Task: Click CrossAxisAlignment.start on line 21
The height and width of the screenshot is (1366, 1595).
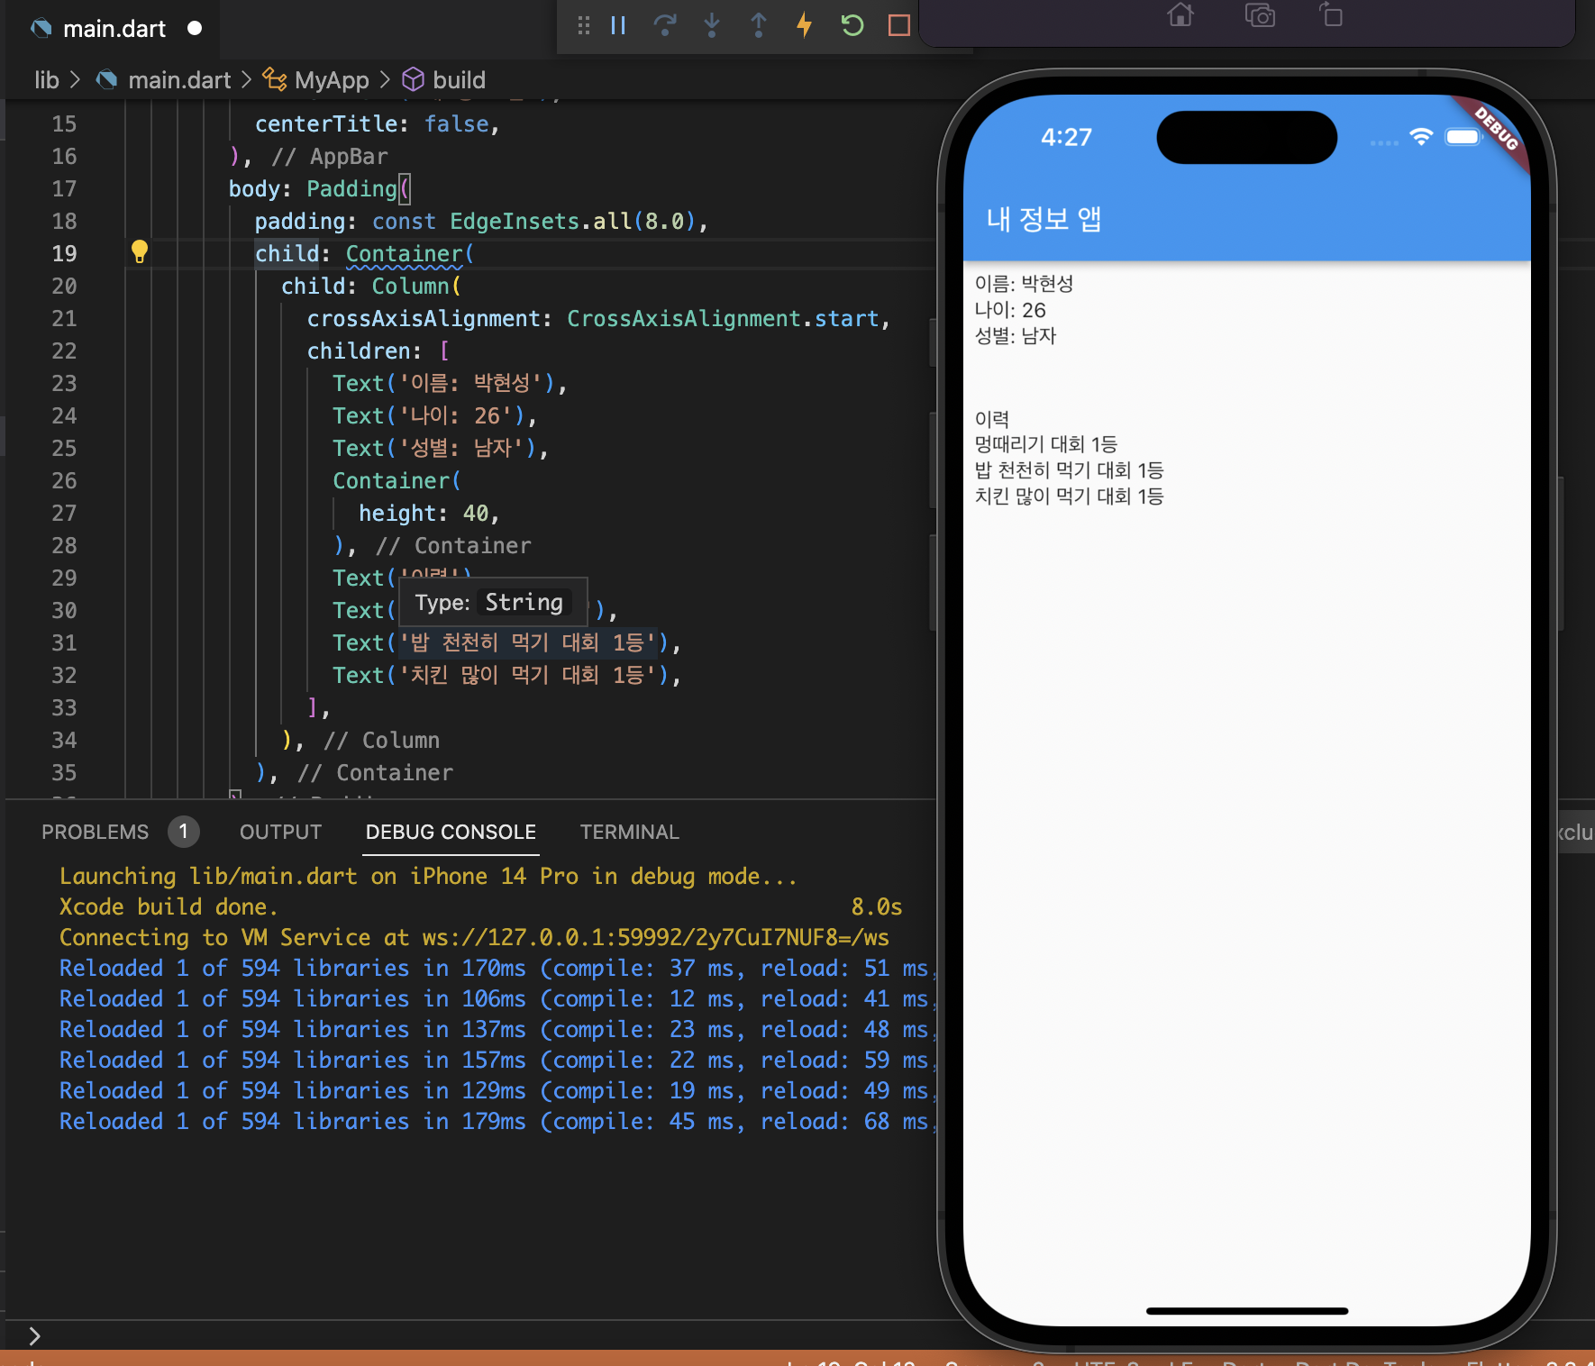Action: (x=723, y=318)
